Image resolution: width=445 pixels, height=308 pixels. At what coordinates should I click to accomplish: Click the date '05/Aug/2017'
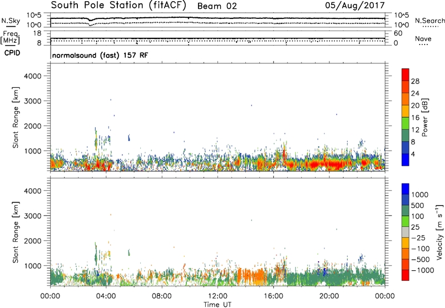click(355, 5)
